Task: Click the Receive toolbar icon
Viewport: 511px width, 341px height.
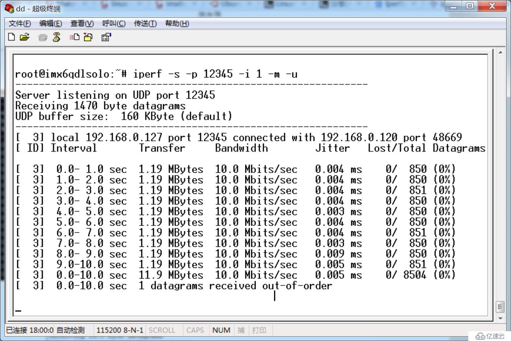Action: (x=88, y=37)
